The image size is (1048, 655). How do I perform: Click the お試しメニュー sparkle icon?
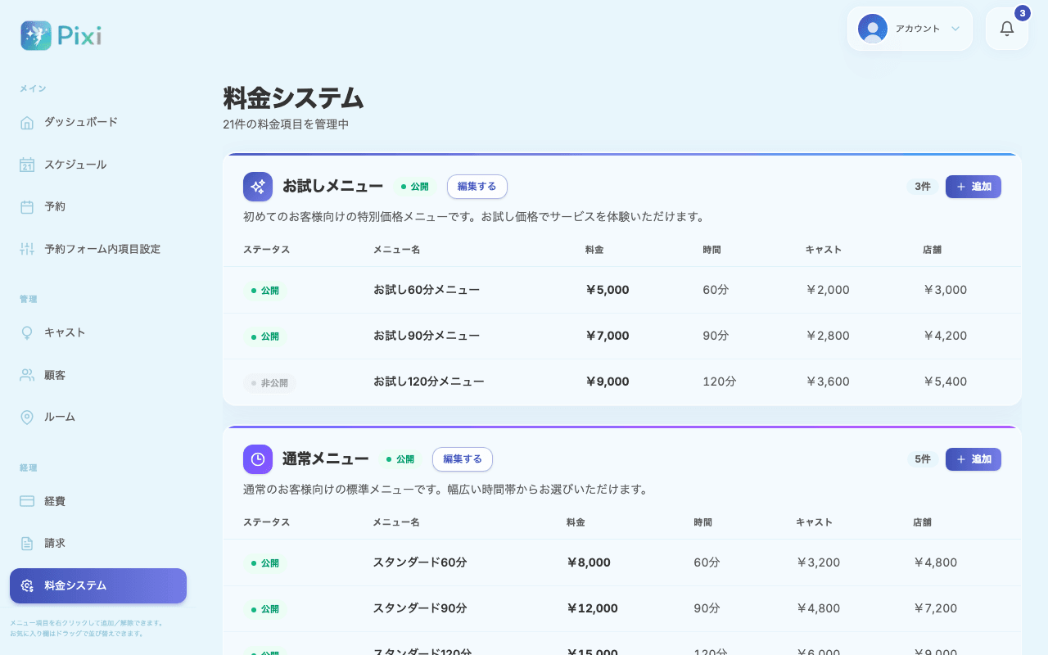[258, 187]
